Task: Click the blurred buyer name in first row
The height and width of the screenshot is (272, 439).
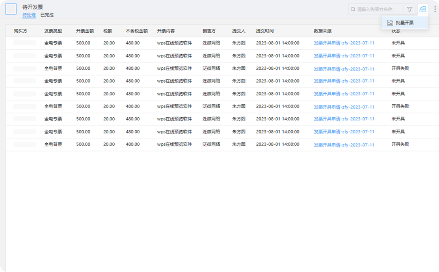Action: [x=24, y=43]
